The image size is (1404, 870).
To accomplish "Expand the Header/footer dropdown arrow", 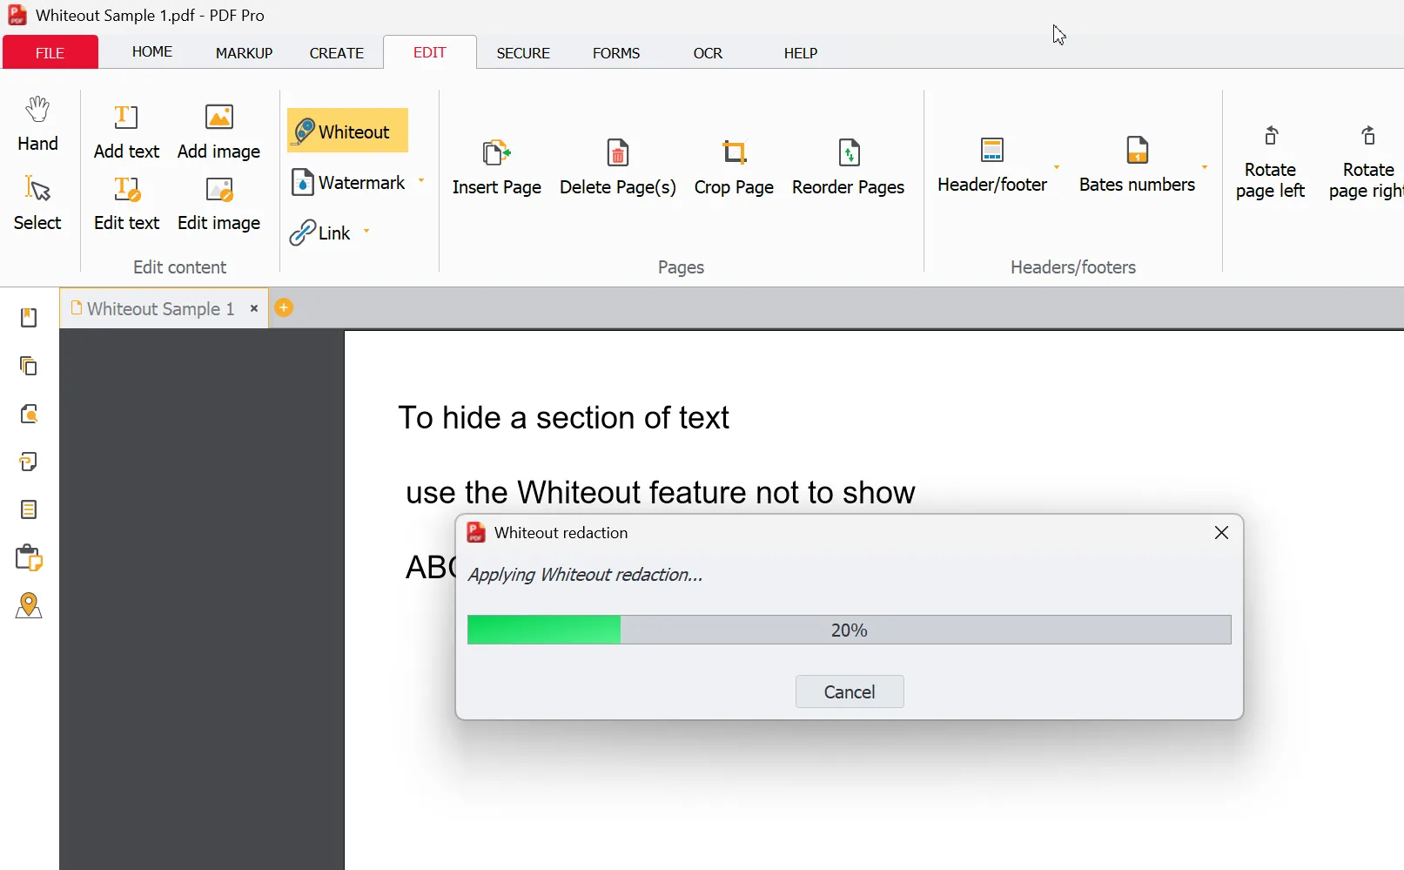I will click(x=1057, y=166).
